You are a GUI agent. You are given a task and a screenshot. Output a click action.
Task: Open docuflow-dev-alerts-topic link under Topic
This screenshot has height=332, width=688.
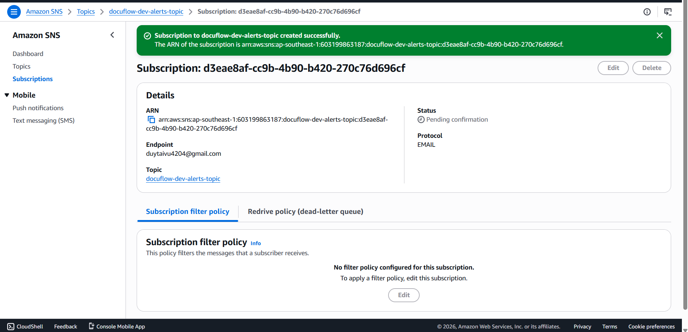183,179
